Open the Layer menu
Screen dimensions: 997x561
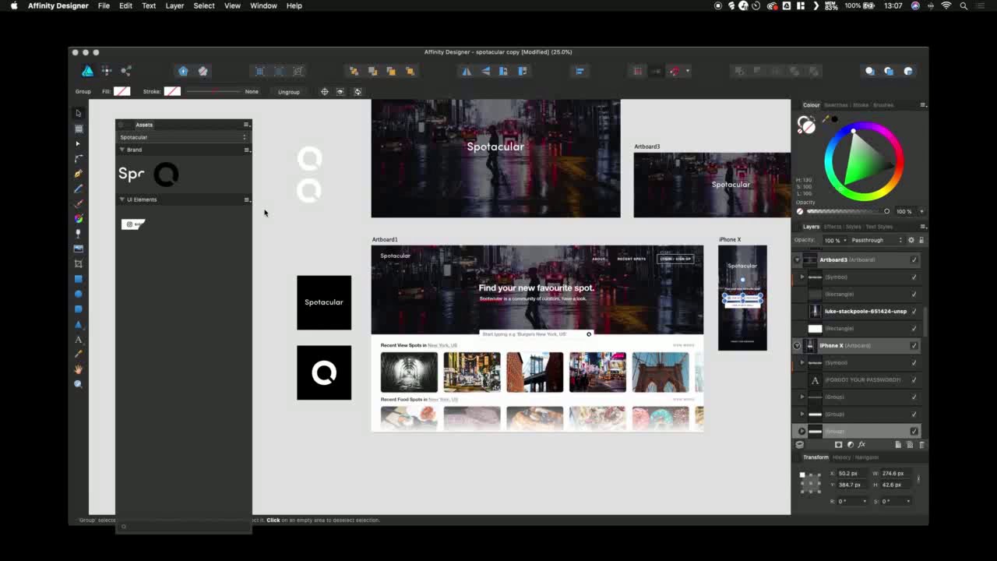pos(174,5)
